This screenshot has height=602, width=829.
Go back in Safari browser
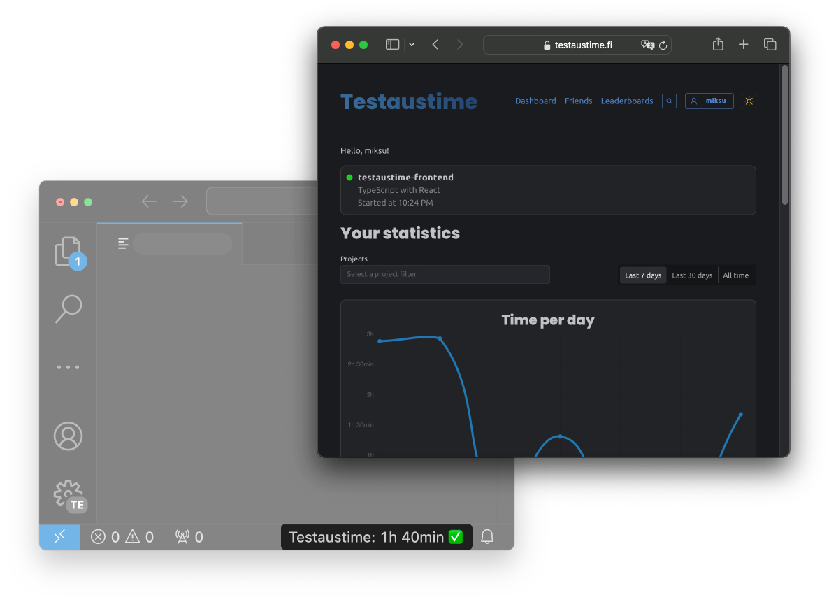coord(435,45)
